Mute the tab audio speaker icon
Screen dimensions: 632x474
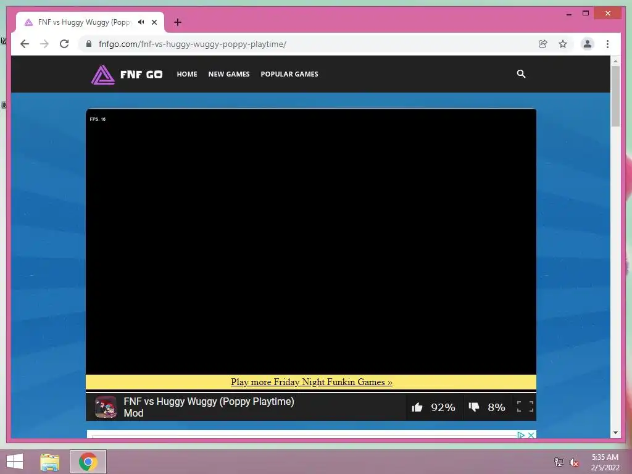[x=141, y=22]
